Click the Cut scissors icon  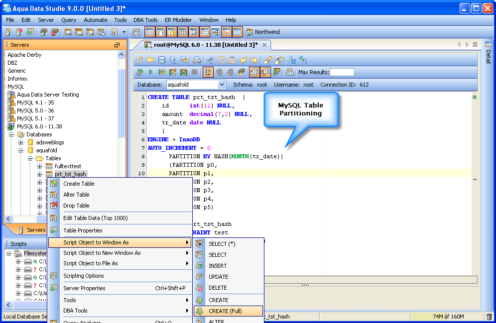210,60
